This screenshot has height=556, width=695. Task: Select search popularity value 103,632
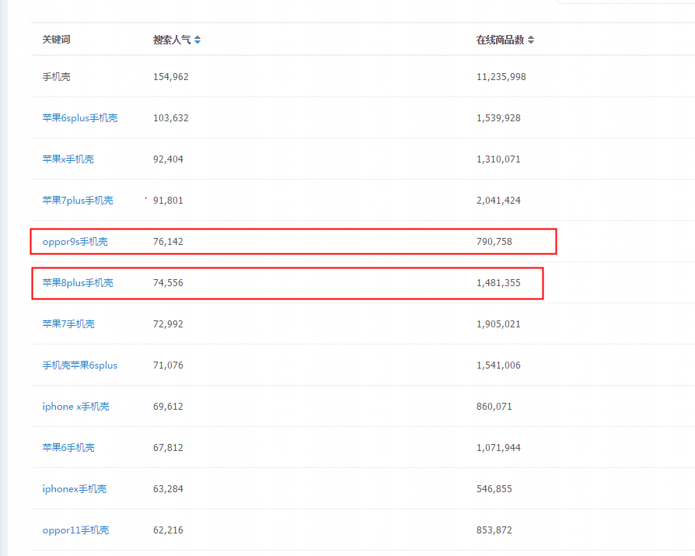(x=171, y=118)
